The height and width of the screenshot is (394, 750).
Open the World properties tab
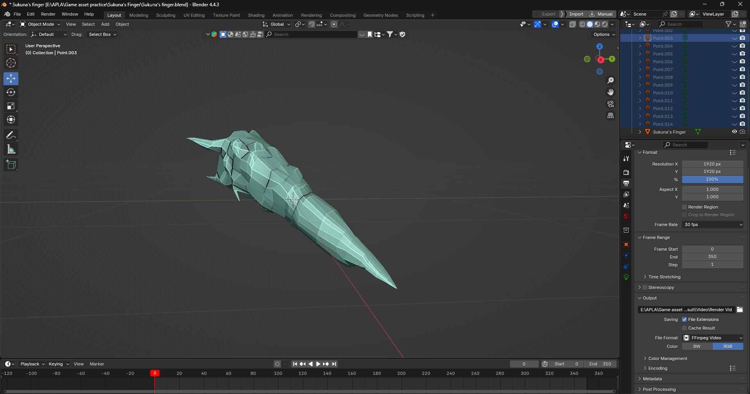point(626,216)
